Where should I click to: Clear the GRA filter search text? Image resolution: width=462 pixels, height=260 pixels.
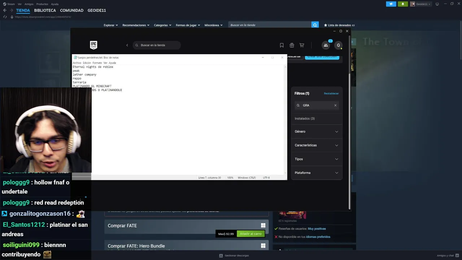click(335, 105)
